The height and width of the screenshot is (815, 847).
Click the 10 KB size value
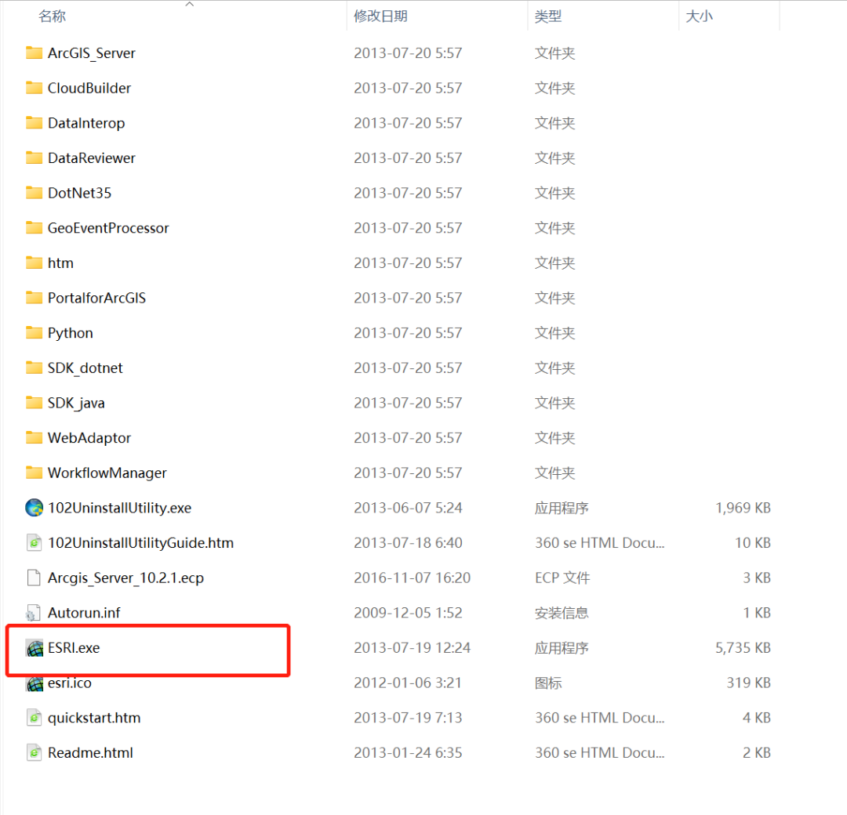point(752,543)
